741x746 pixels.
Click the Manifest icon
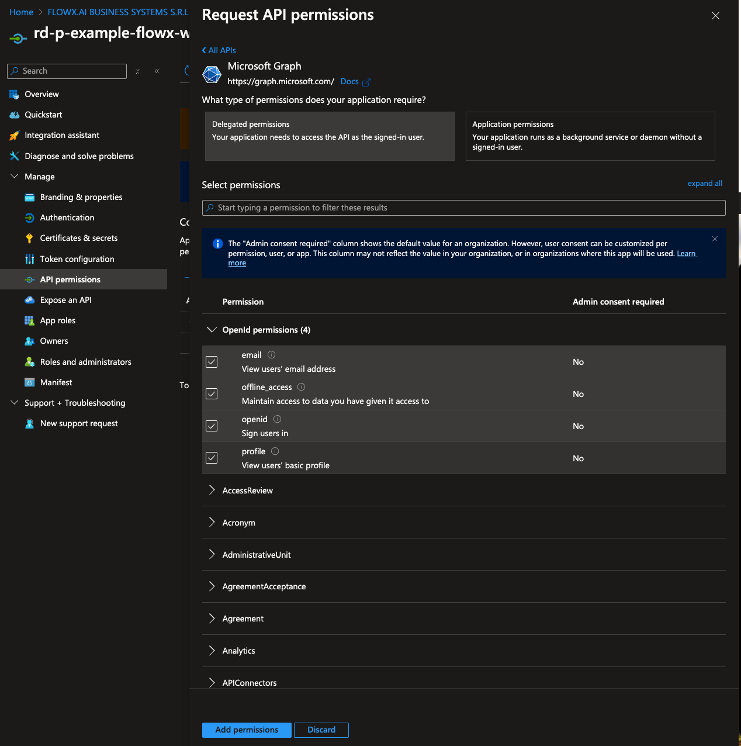29,382
